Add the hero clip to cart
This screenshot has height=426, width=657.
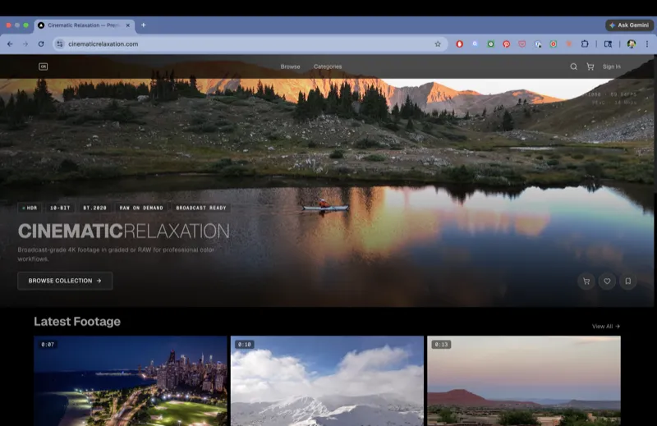(586, 282)
